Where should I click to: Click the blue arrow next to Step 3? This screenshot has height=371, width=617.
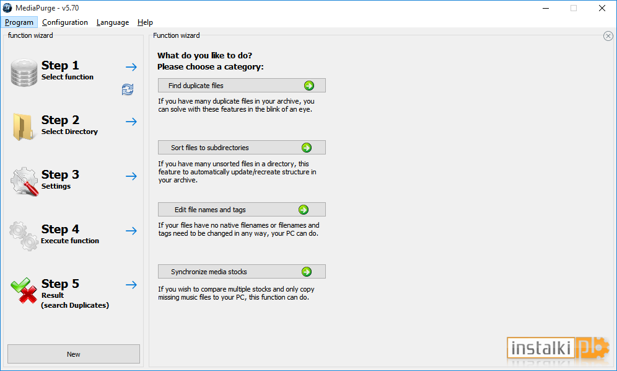[x=131, y=176]
